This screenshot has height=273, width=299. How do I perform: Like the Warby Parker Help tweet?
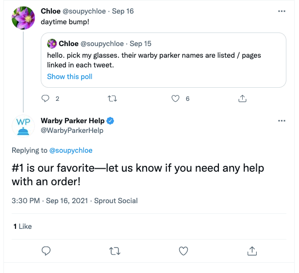(183, 251)
